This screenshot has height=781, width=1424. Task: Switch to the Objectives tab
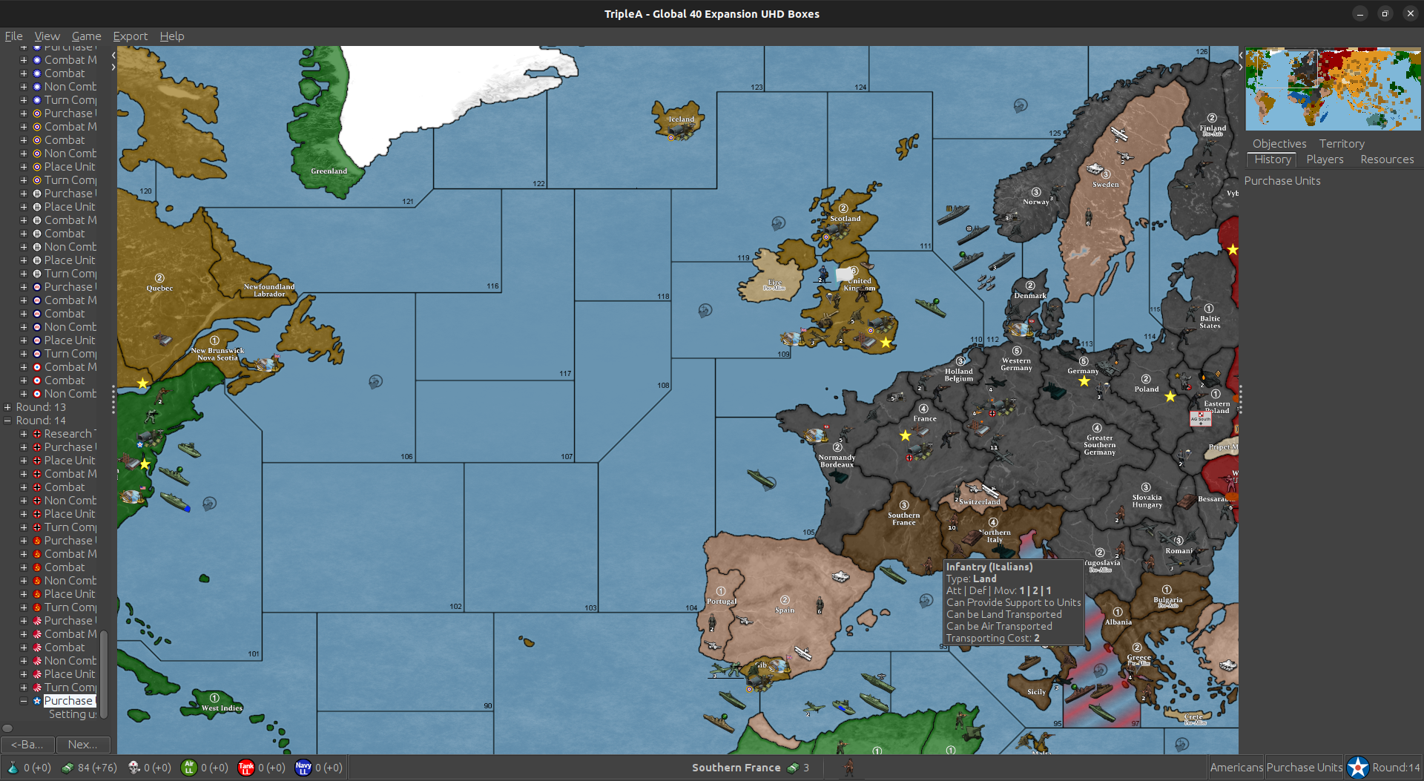(x=1279, y=144)
